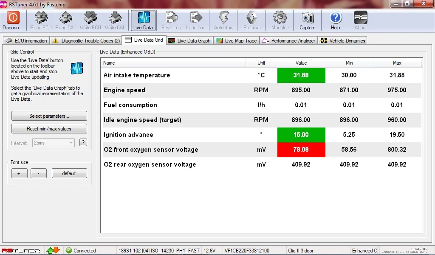Screen dimensions: 435x255
Task: Click the Max column header
Action: tap(397, 63)
